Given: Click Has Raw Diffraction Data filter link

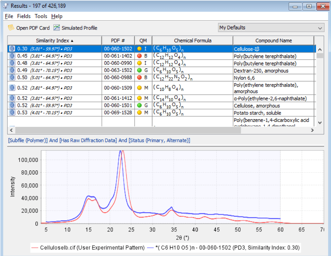Looking at the screenshot, I should coord(88,140).
